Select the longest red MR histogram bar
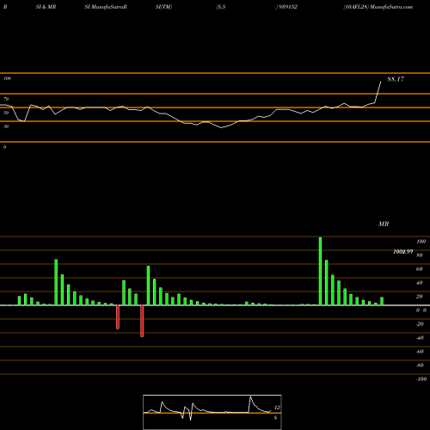Viewport: 430px width, 430px height. tap(142, 321)
